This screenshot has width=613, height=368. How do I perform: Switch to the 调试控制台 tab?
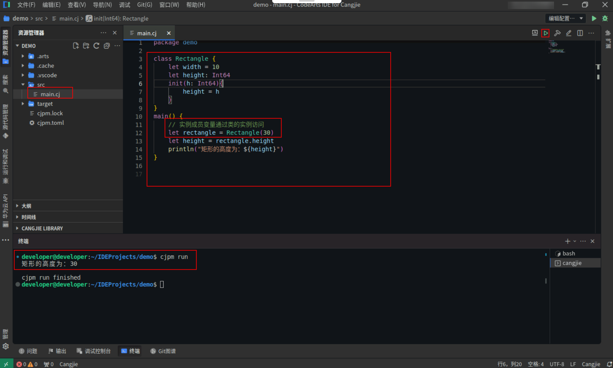coord(94,351)
